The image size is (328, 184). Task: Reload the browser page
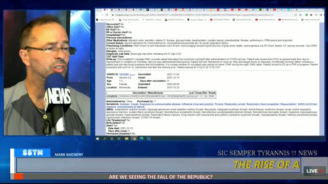tap(107, 15)
